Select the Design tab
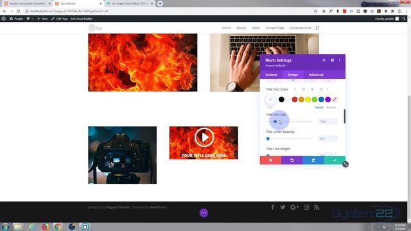 click(293, 74)
